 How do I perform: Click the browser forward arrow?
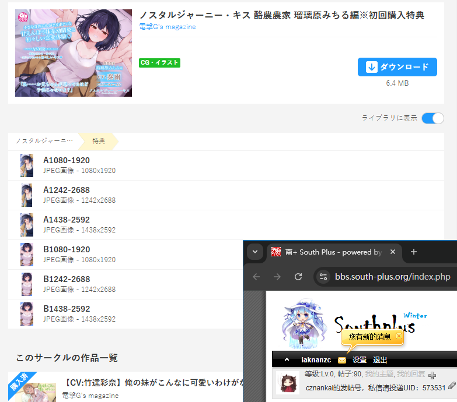tap(277, 277)
